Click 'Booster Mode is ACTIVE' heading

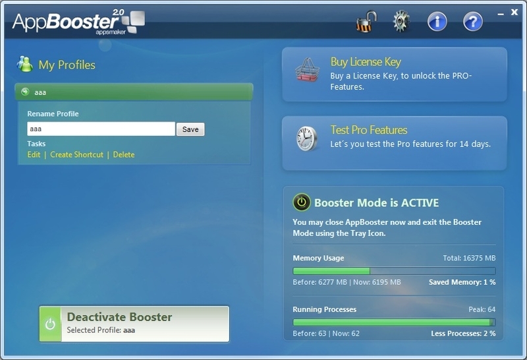[376, 203]
